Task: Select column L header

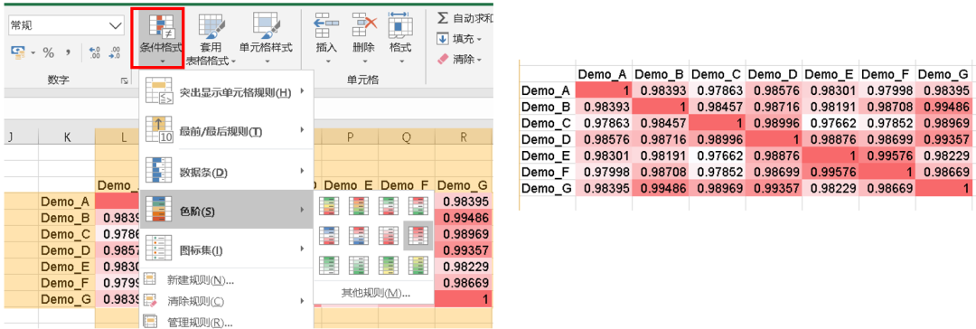Action: [117, 137]
